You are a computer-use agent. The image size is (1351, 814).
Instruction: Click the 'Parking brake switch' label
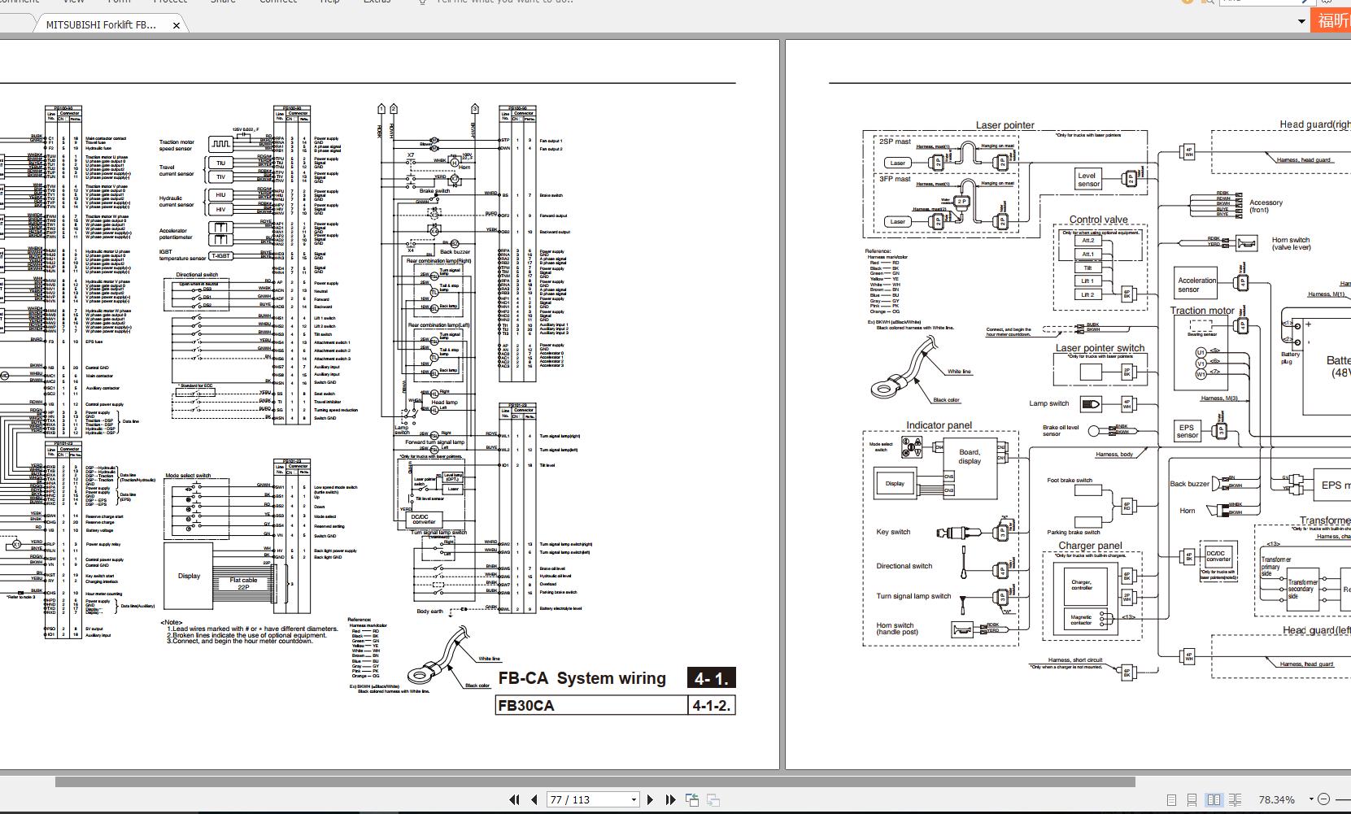(1074, 533)
